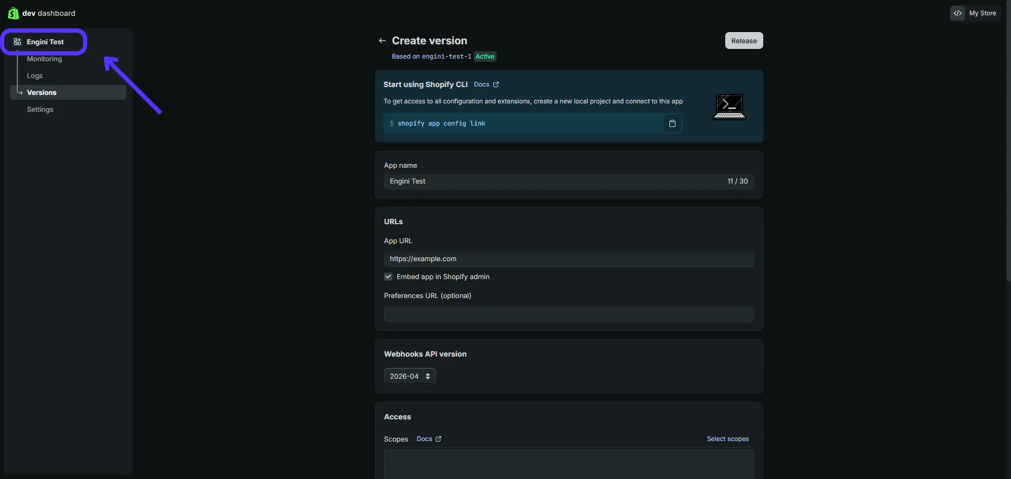
Task: Click the My Store button
Action: 975,13
